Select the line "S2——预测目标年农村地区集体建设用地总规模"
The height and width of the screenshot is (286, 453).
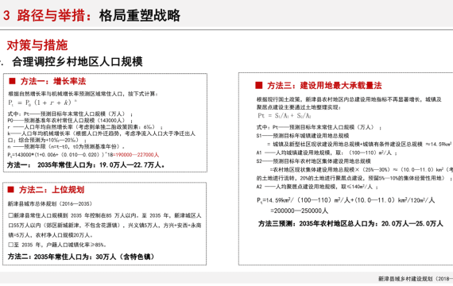tap(313, 161)
